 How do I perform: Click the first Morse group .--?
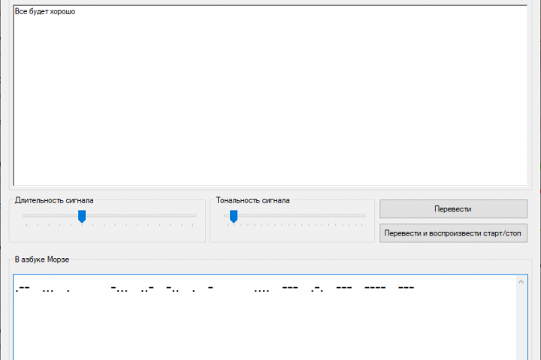point(23,289)
